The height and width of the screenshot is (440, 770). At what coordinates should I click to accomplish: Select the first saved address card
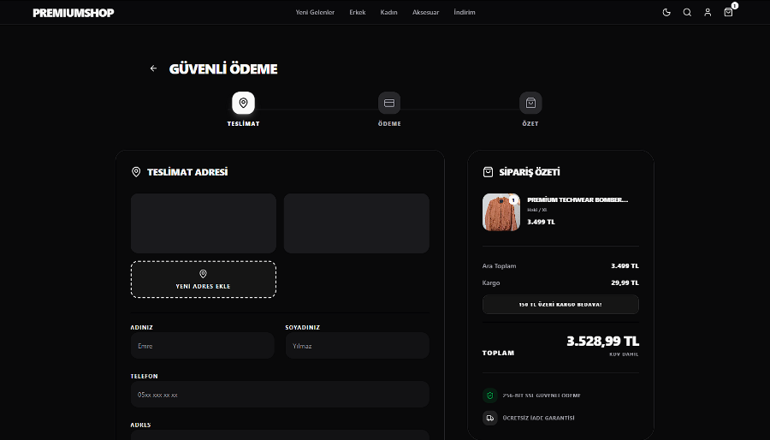204,223
